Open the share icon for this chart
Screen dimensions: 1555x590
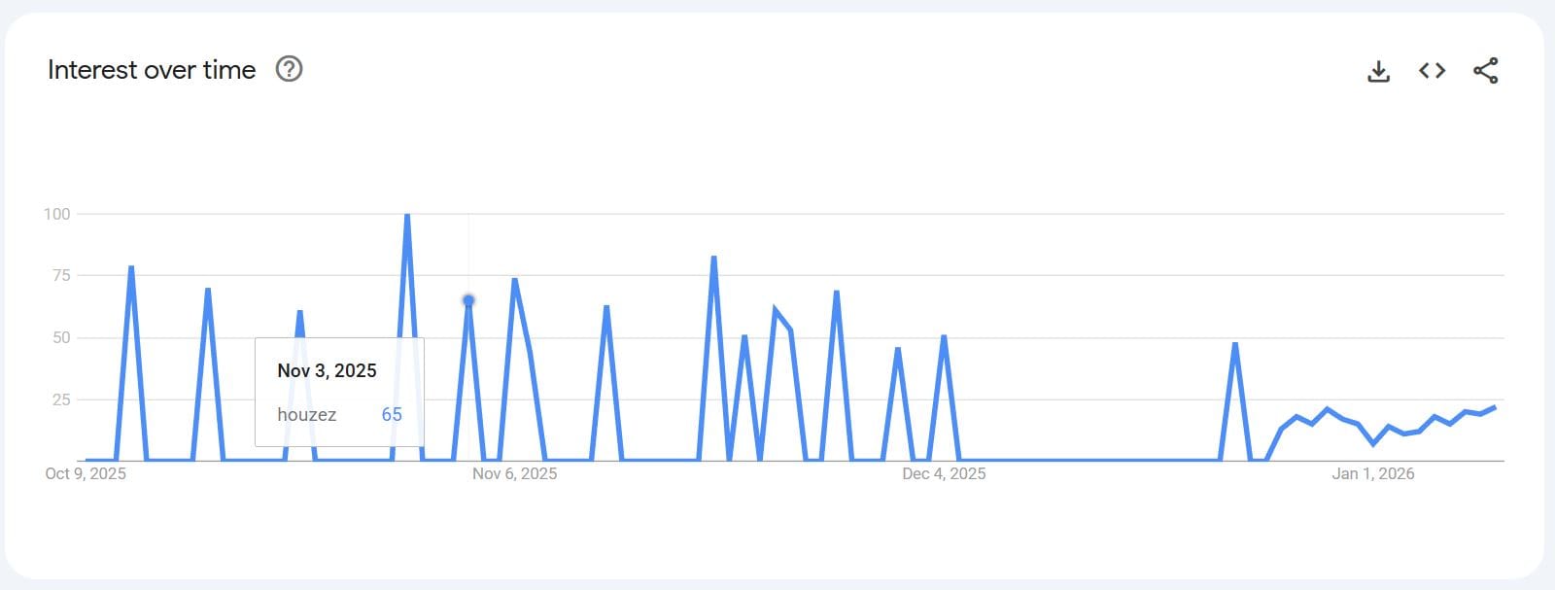[1484, 70]
